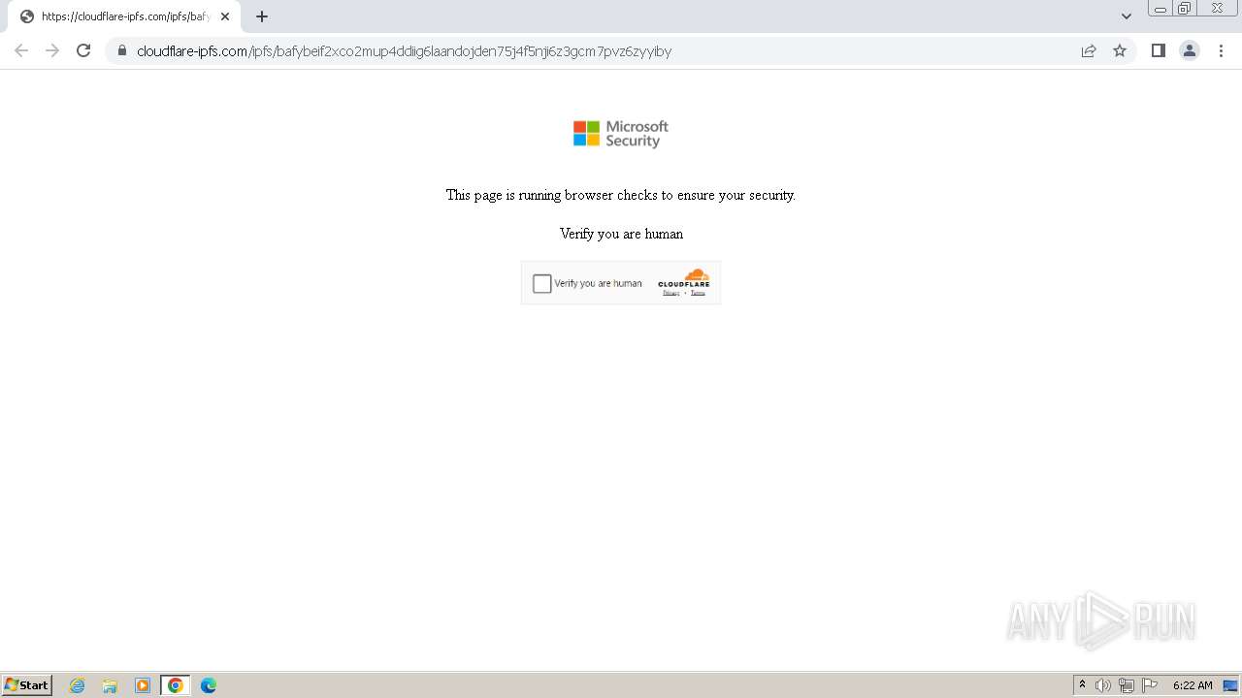This screenshot has width=1242, height=698.
Task: View site information lock icon
Action: point(121,51)
